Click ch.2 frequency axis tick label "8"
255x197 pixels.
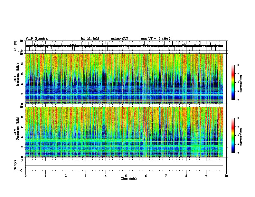(x=23, y=117)
